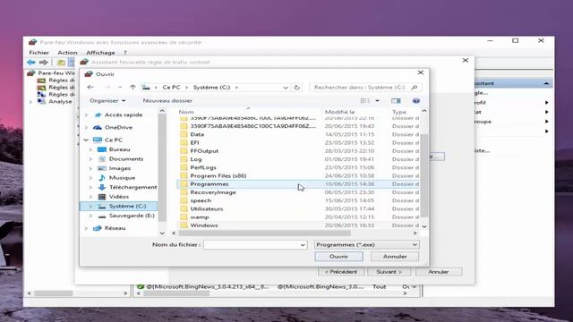Open the view options dropdown arrow

(x=378, y=101)
